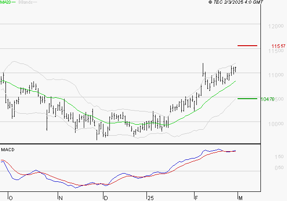Click the red resistance level line
Screen dimensions: 287x201
(247, 46)
